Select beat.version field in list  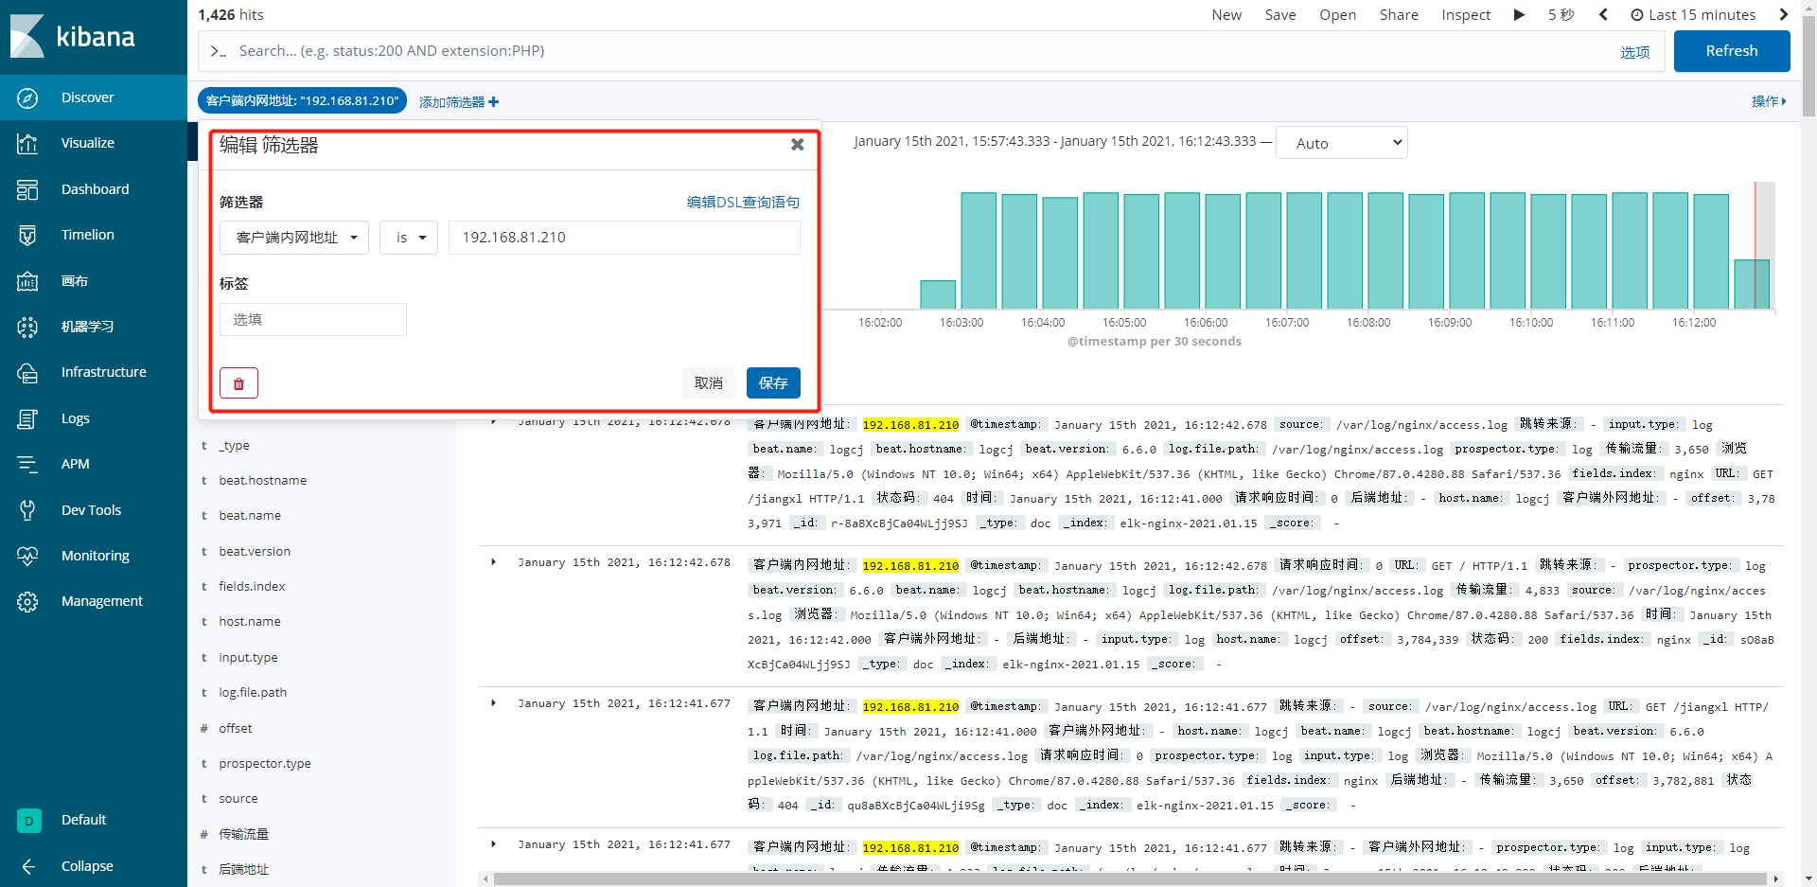[255, 552]
